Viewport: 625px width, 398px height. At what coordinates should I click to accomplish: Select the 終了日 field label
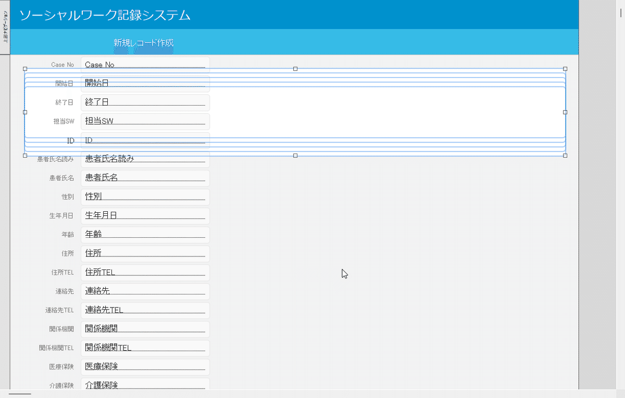click(65, 102)
